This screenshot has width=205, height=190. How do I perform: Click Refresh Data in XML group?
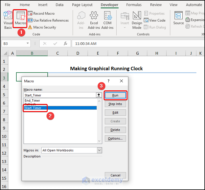coord(195,26)
